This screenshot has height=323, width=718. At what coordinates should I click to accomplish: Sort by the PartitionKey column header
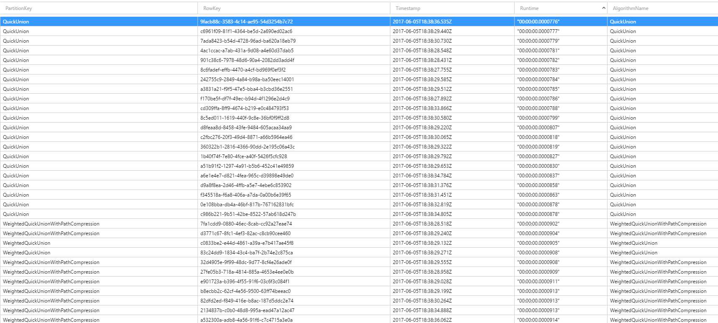pos(18,8)
